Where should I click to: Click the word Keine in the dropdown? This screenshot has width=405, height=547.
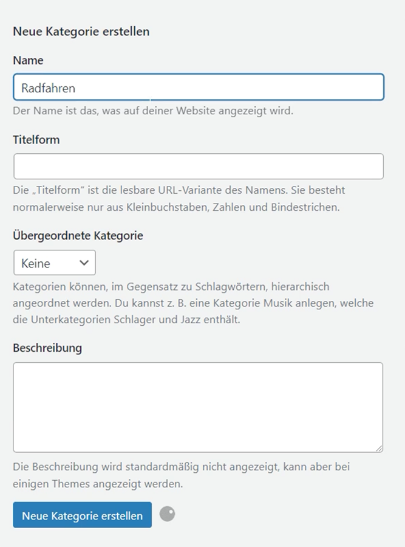(x=36, y=264)
